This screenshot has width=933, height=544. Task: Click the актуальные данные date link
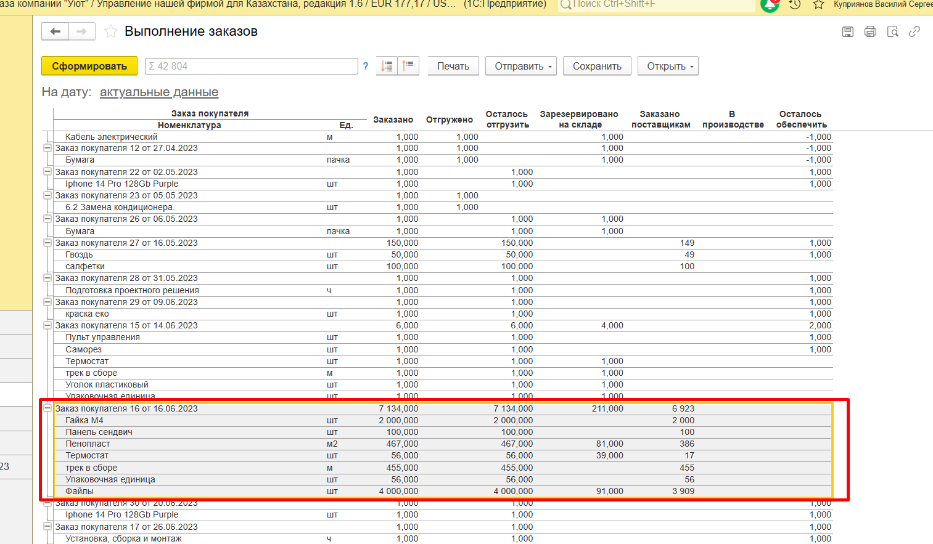159,92
